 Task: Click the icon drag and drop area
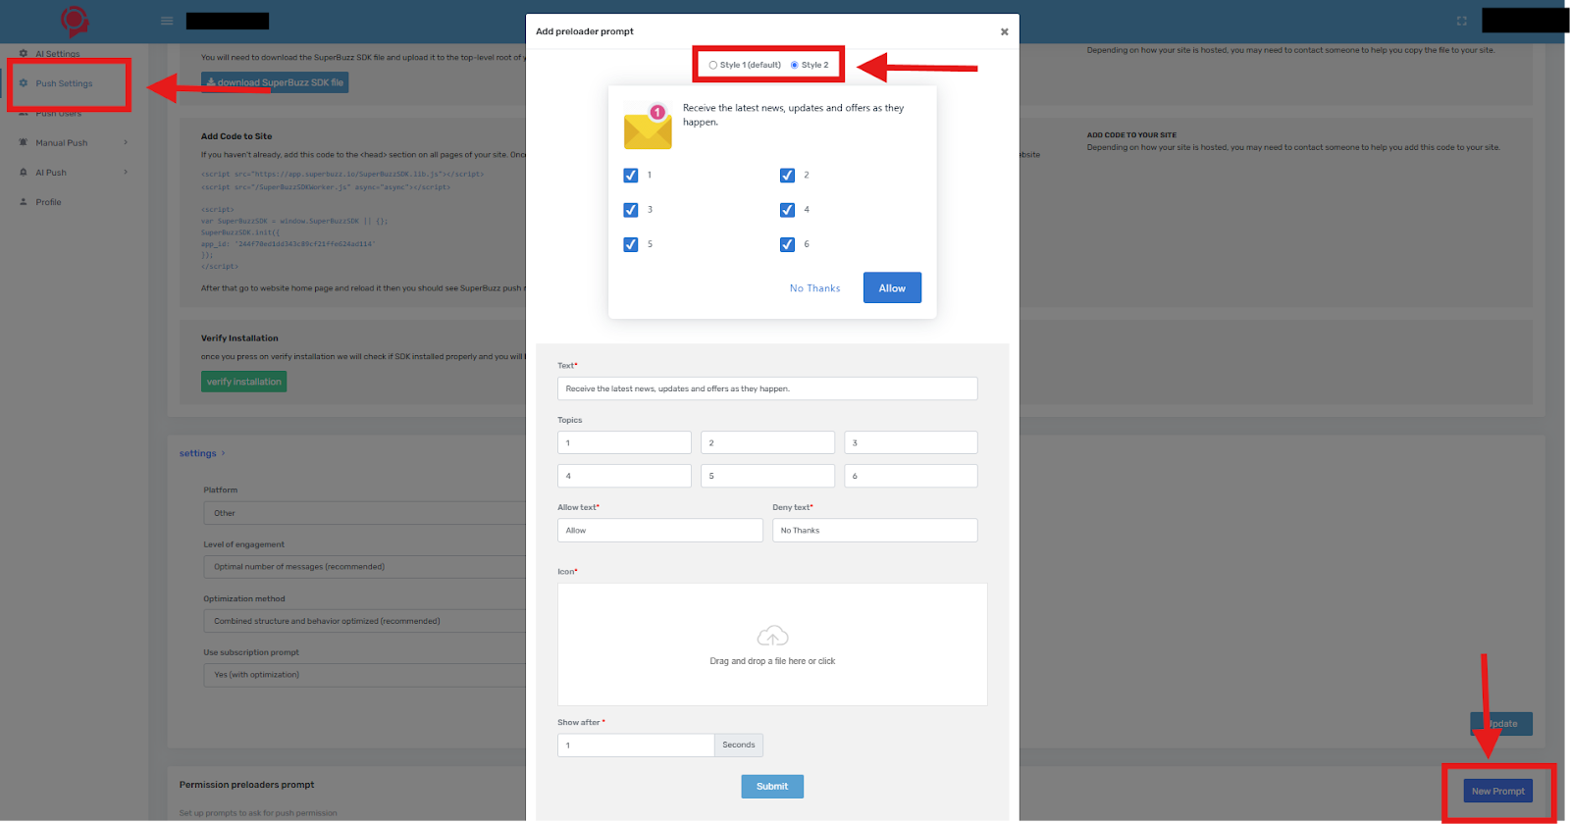coord(772,644)
